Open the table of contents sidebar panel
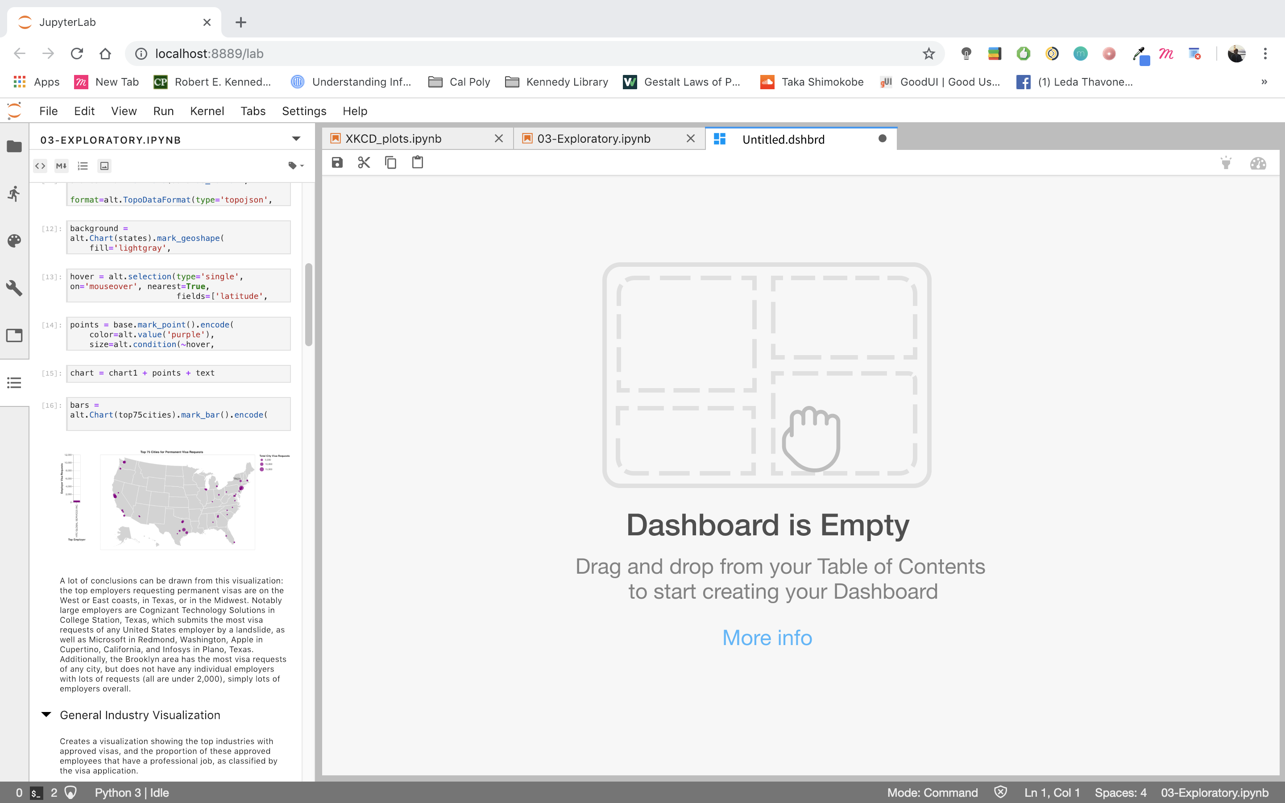Viewport: 1285px width, 803px height. tap(14, 382)
